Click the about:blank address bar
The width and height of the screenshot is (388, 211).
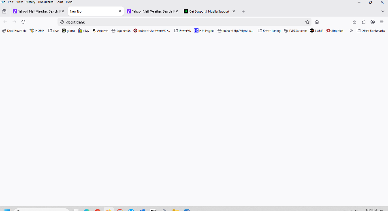(184, 22)
